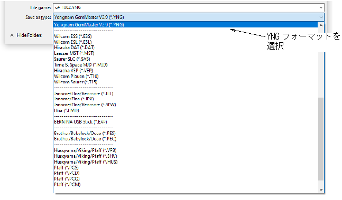Select Hiraoka VEP (*.VEP) format

73,71
